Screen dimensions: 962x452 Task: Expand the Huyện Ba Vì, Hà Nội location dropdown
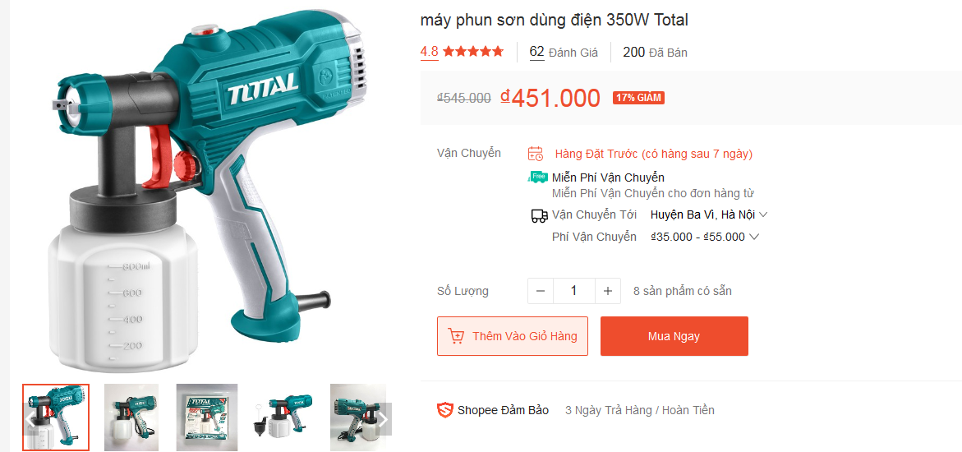(x=709, y=215)
